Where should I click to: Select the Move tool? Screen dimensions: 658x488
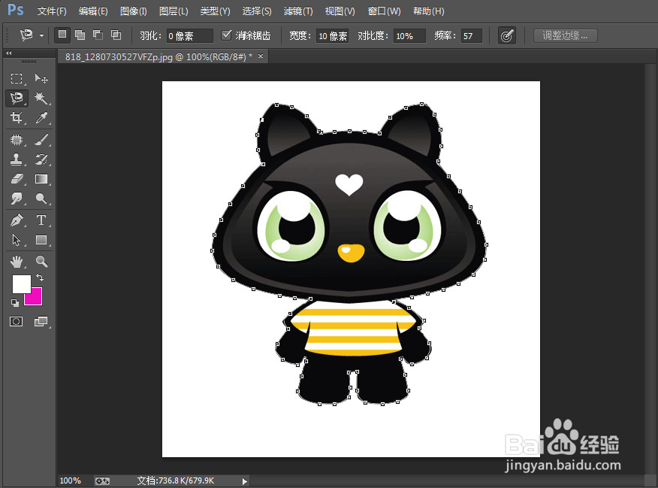click(41, 78)
